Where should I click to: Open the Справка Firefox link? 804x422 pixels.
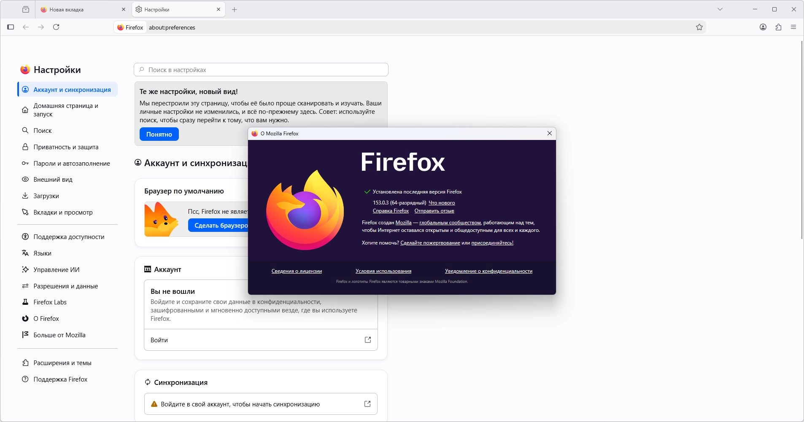point(391,211)
